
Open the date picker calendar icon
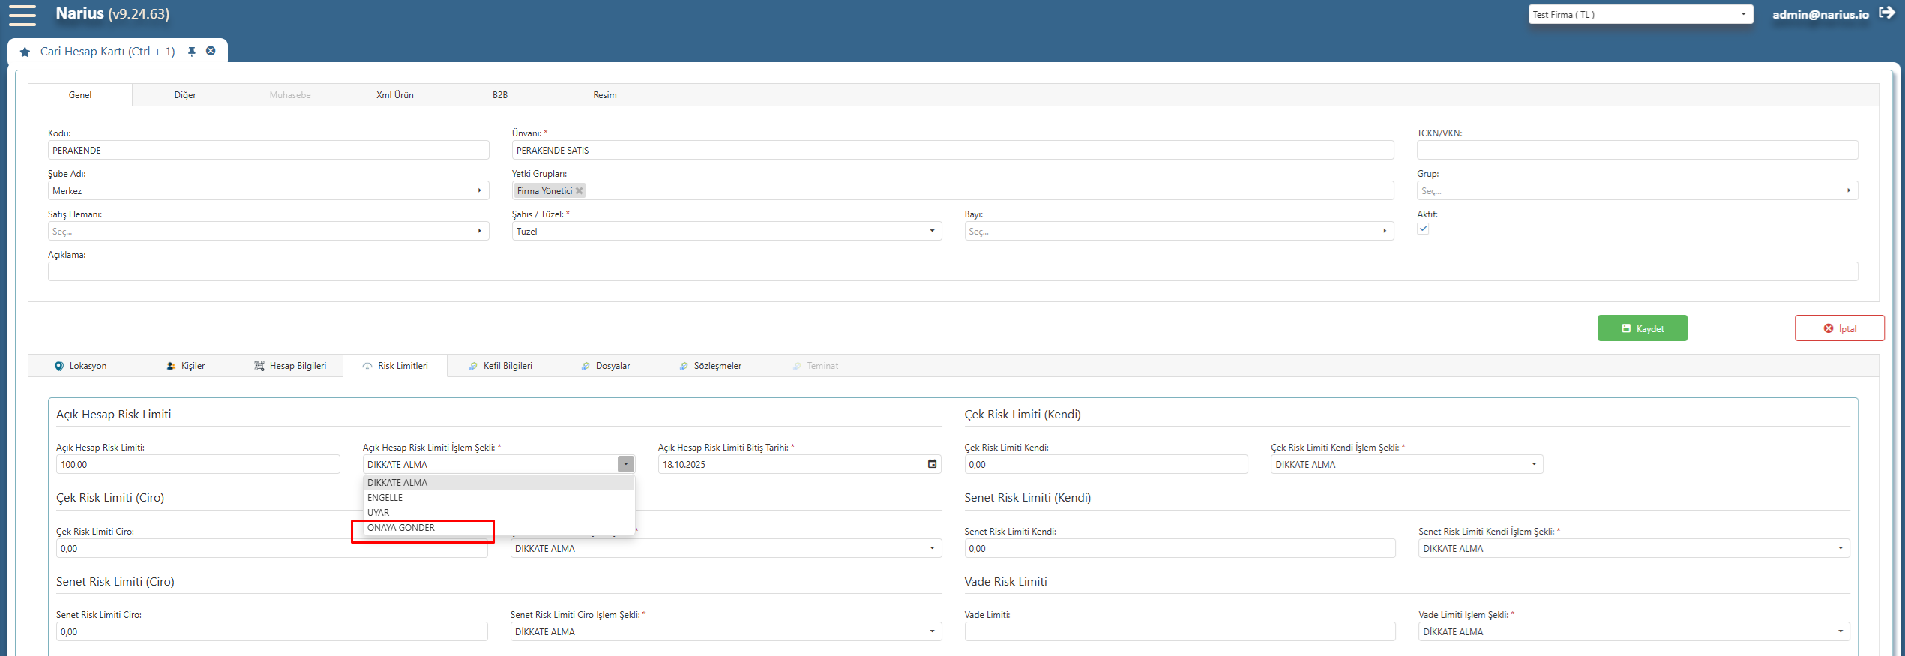pyautogui.click(x=932, y=464)
